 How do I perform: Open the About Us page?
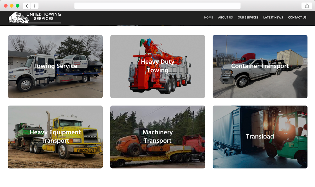coord(225,17)
